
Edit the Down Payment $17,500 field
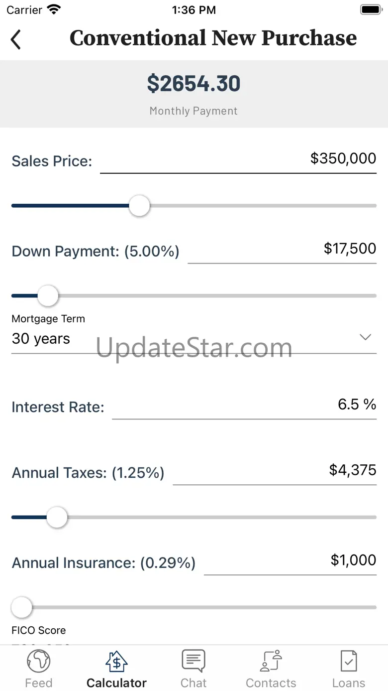(x=282, y=249)
